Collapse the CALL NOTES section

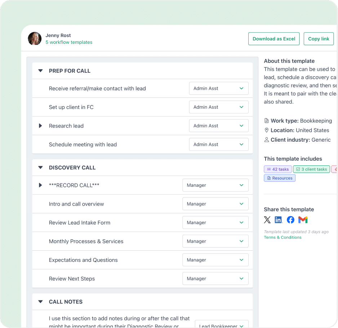click(40, 301)
